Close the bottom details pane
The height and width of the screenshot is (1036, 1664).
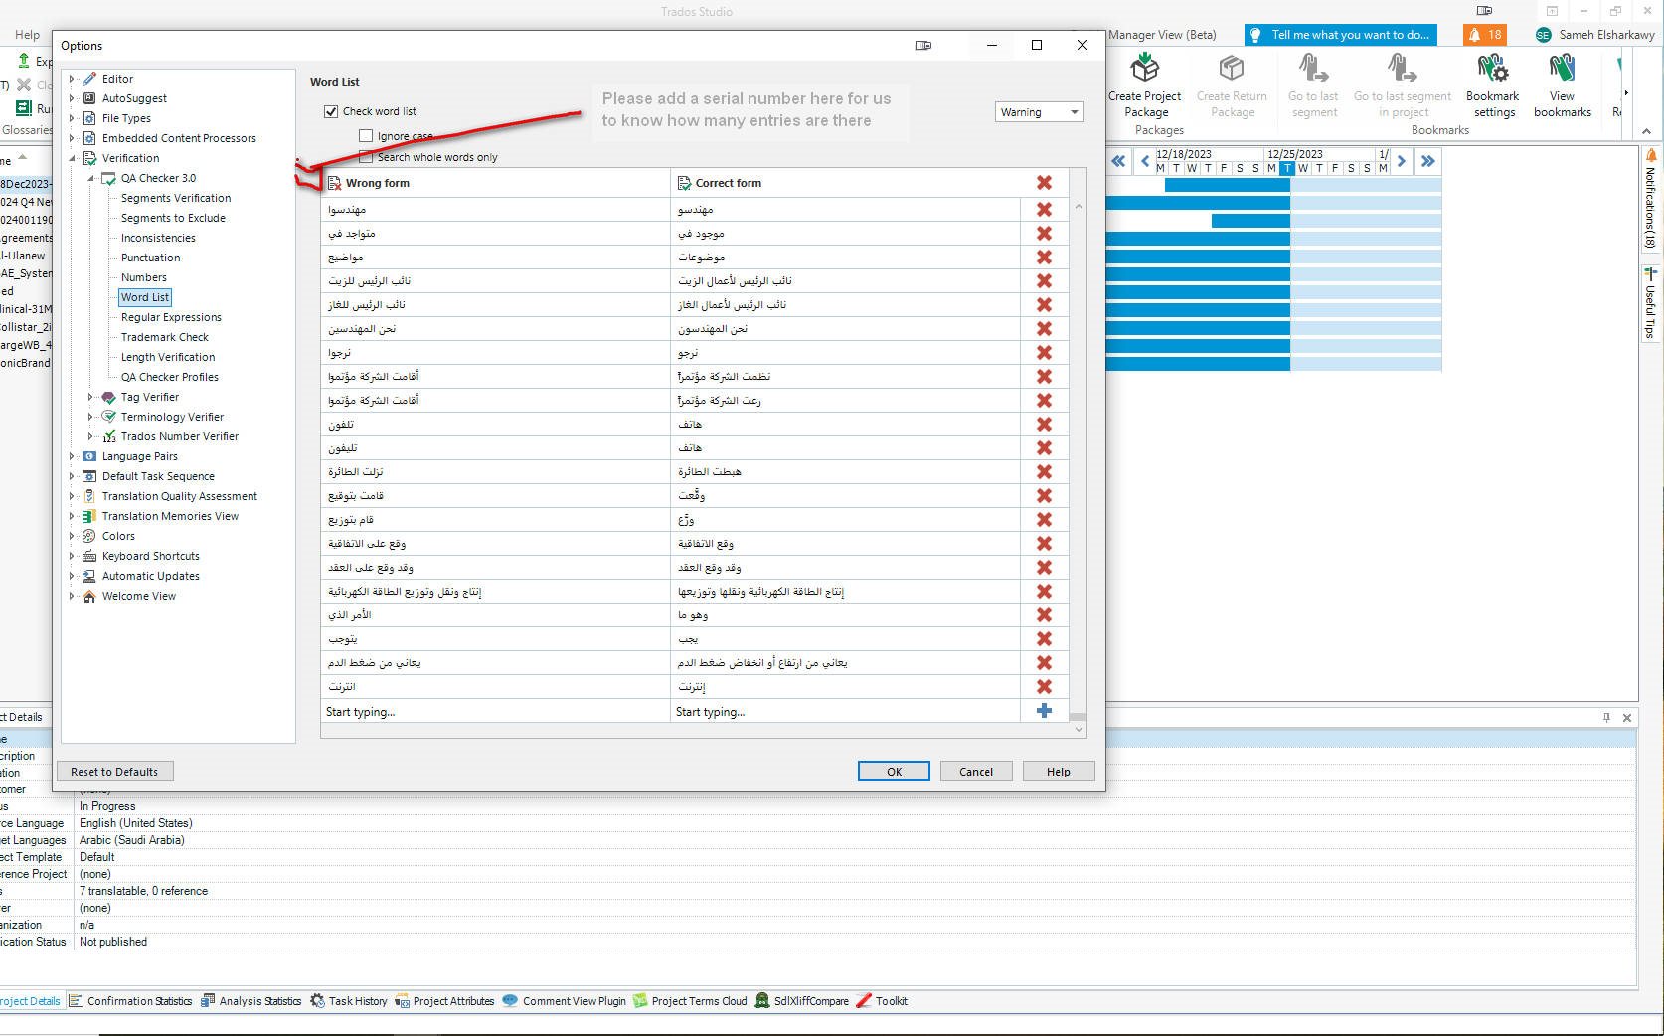(x=1627, y=718)
